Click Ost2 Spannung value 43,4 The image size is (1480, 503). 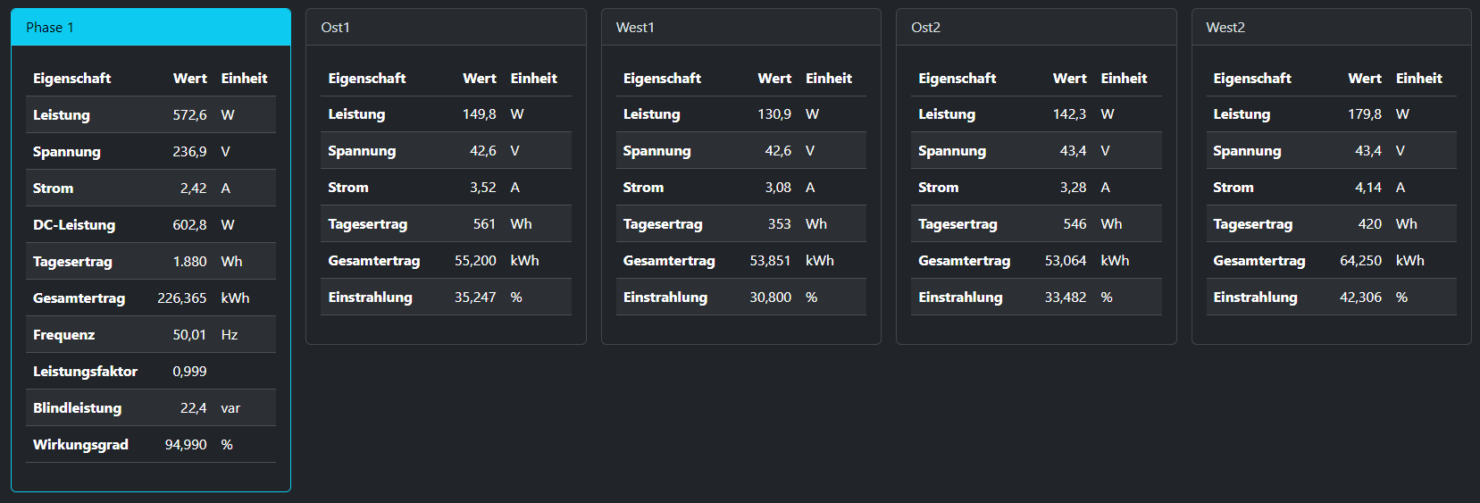point(1073,151)
